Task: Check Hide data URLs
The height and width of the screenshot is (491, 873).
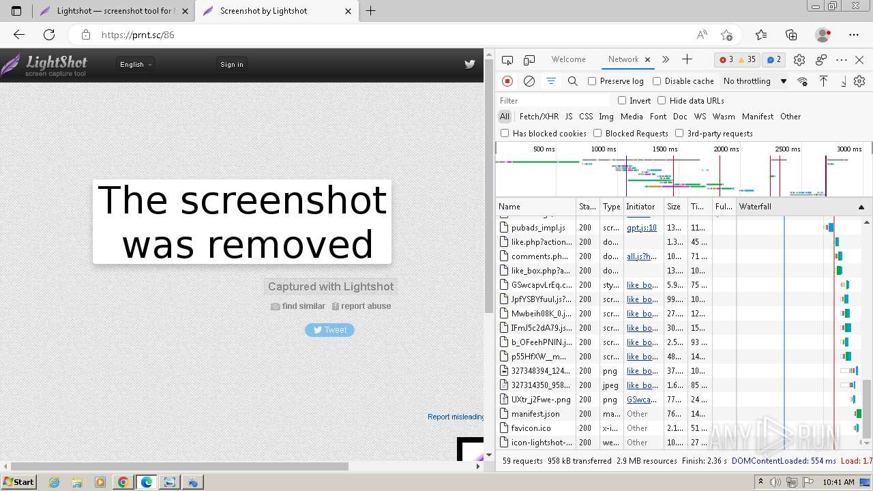Action: pos(662,100)
